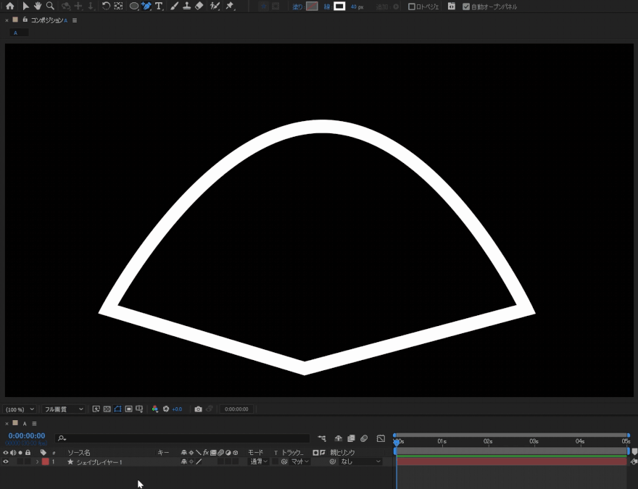Viewport: 638px width, 489px height.
Task: Uncheck the 自動オープンパネル checkbox
Action: [x=466, y=7]
